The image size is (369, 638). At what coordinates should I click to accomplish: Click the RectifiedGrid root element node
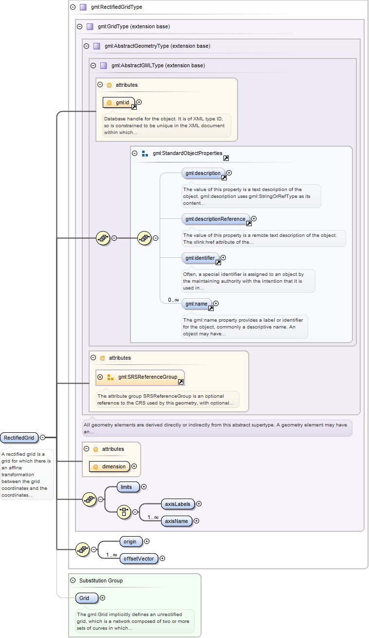[x=19, y=438]
